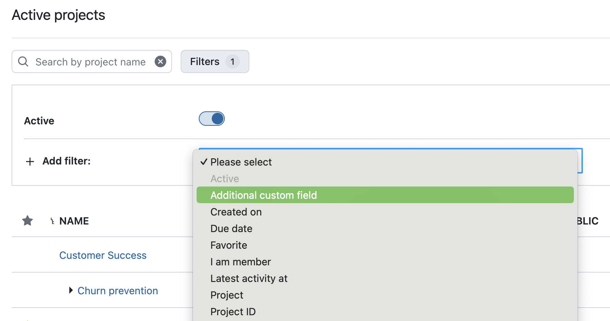Select 'Due date' from the filter dropdown

231,228
